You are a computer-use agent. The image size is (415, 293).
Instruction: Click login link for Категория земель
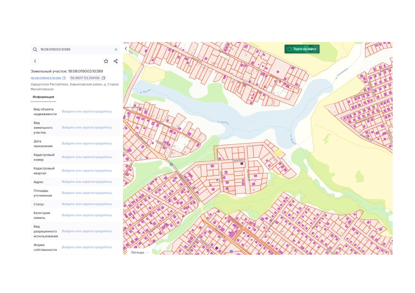[x=87, y=215]
